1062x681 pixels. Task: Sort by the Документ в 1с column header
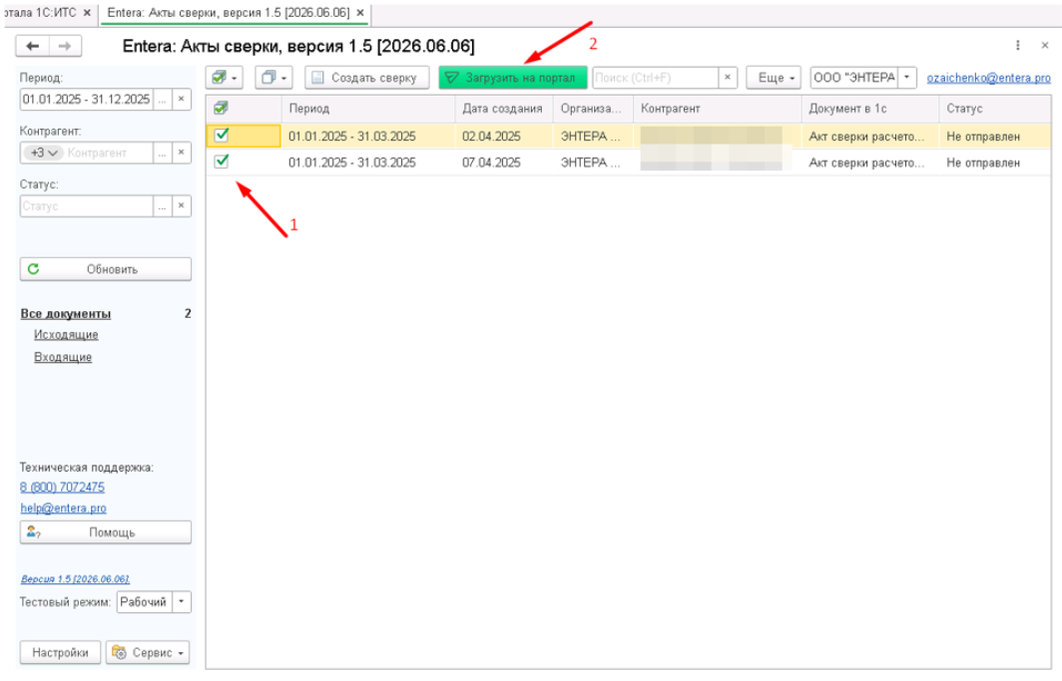pos(870,109)
